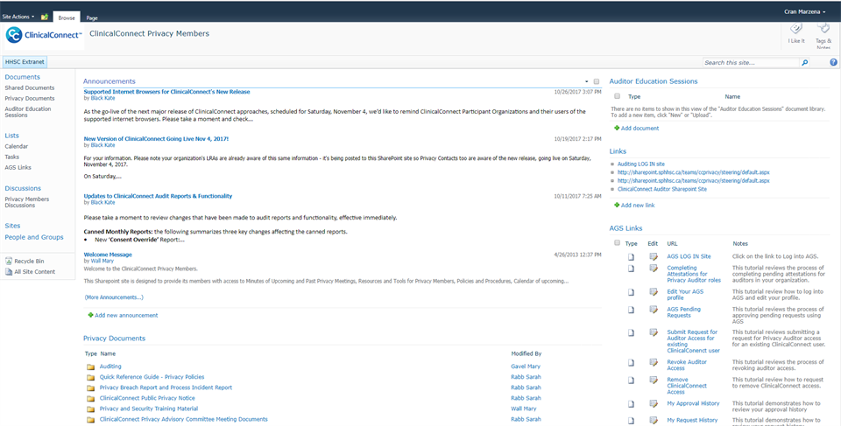
Task: Click folder icon for Privacy and Security Training
Action: pos(90,409)
